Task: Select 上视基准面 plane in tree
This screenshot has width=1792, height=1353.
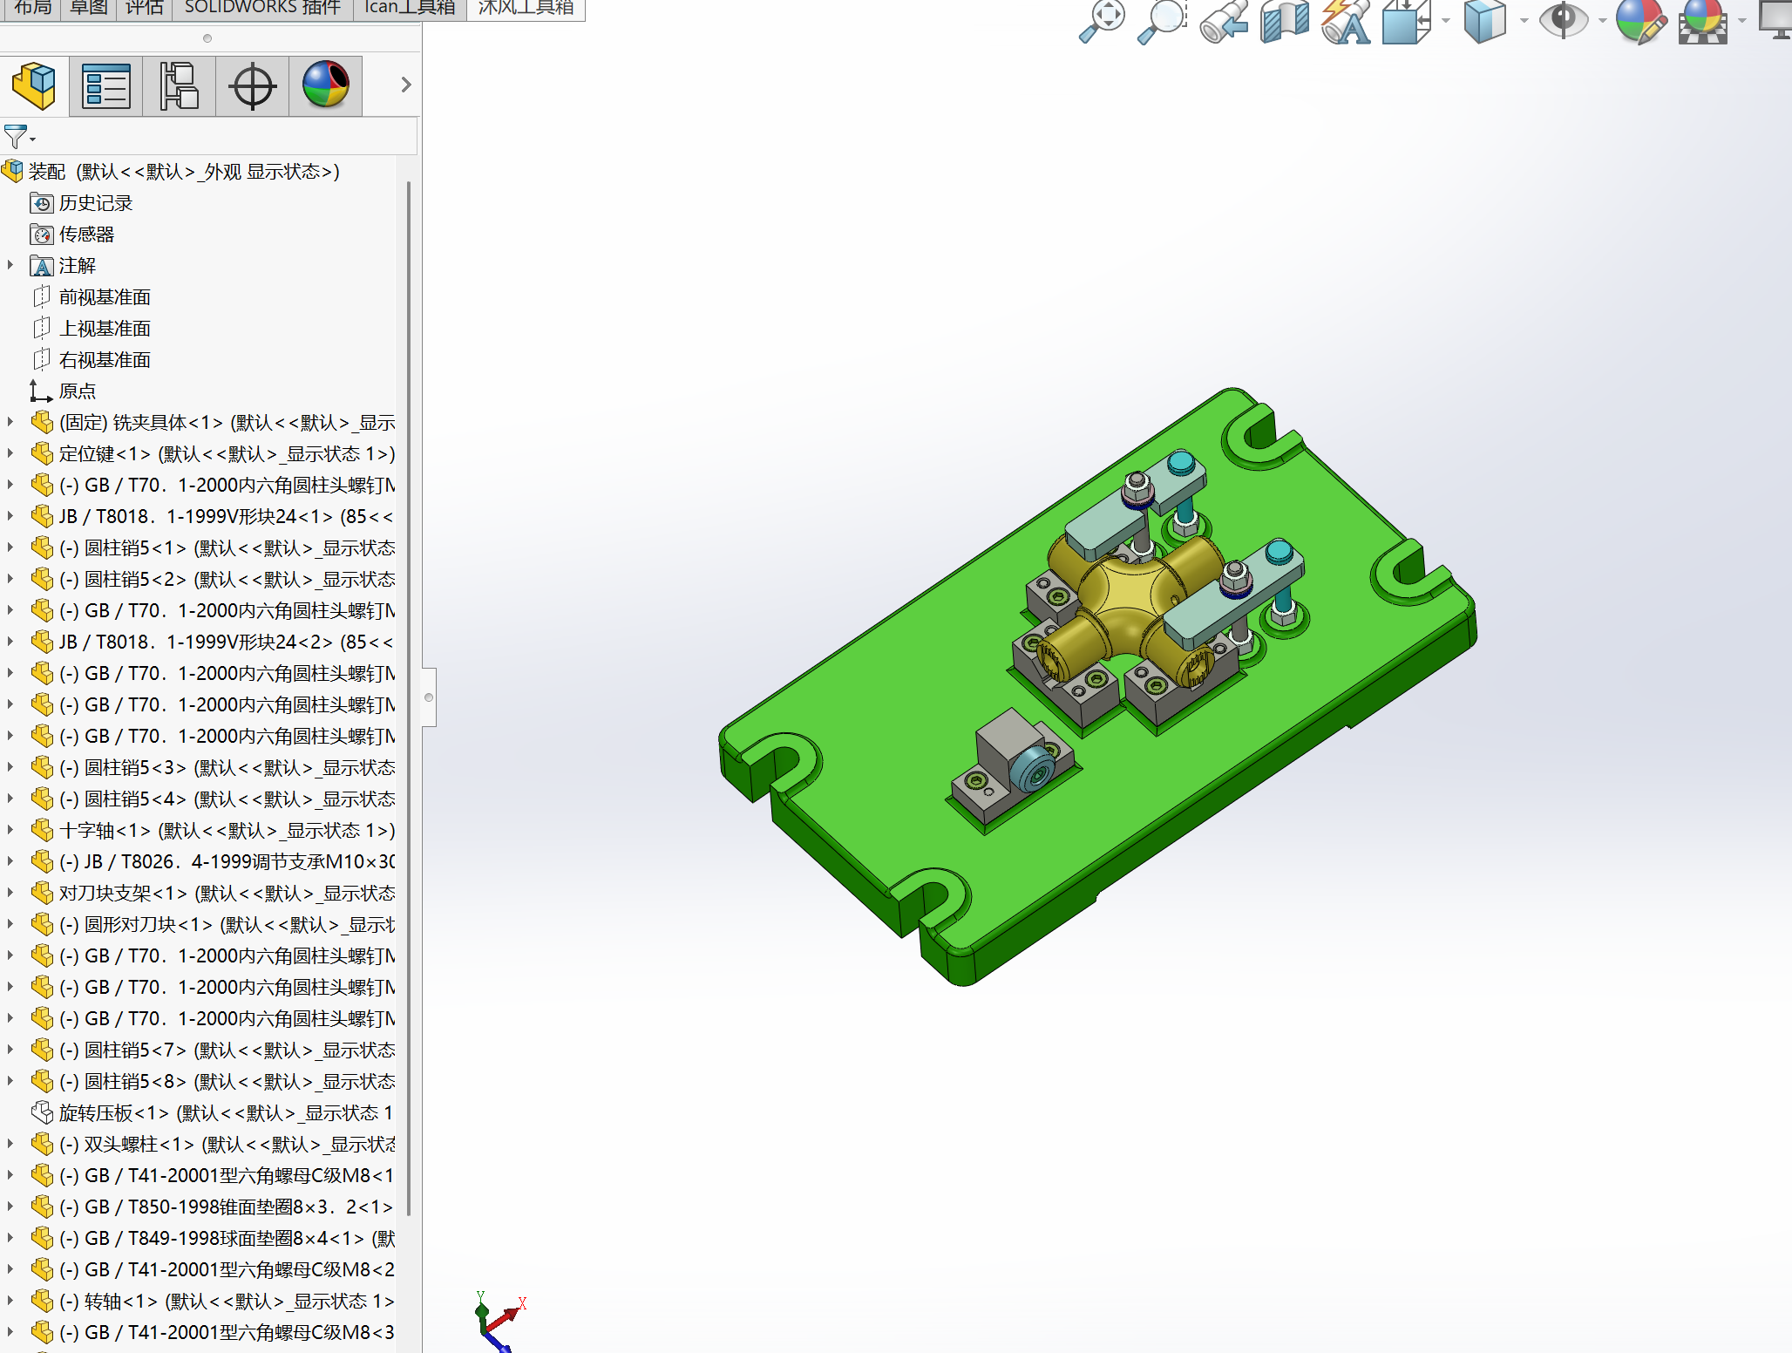Action: click(105, 329)
